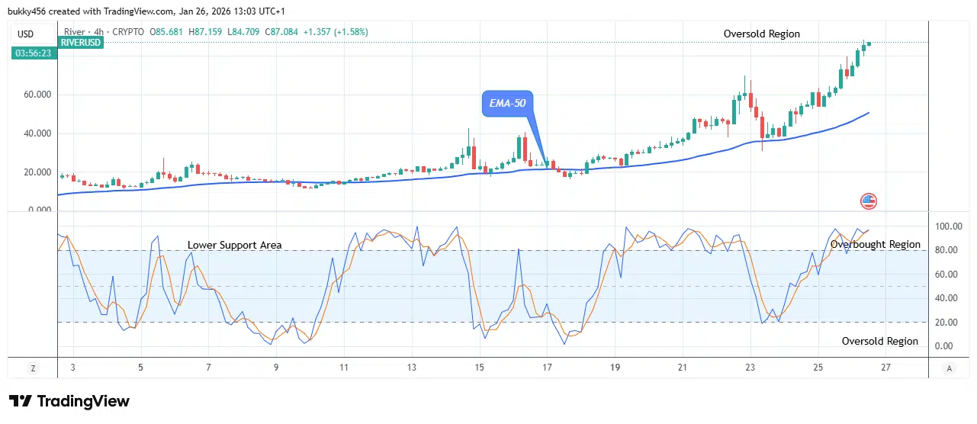Viewport: 977px width, 424px height.
Task: Toggle the A auto-scale button
Action: click(x=949, y=368)
